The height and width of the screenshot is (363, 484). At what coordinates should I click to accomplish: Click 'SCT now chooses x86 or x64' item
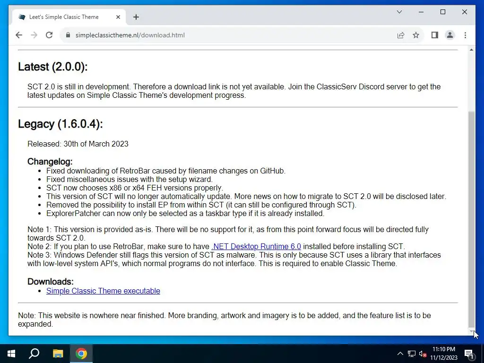[x=135, y=188]
